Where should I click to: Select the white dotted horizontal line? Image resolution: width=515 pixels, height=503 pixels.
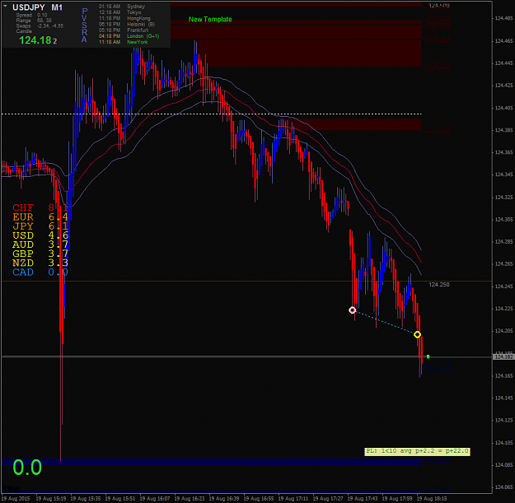coord(212,114)
